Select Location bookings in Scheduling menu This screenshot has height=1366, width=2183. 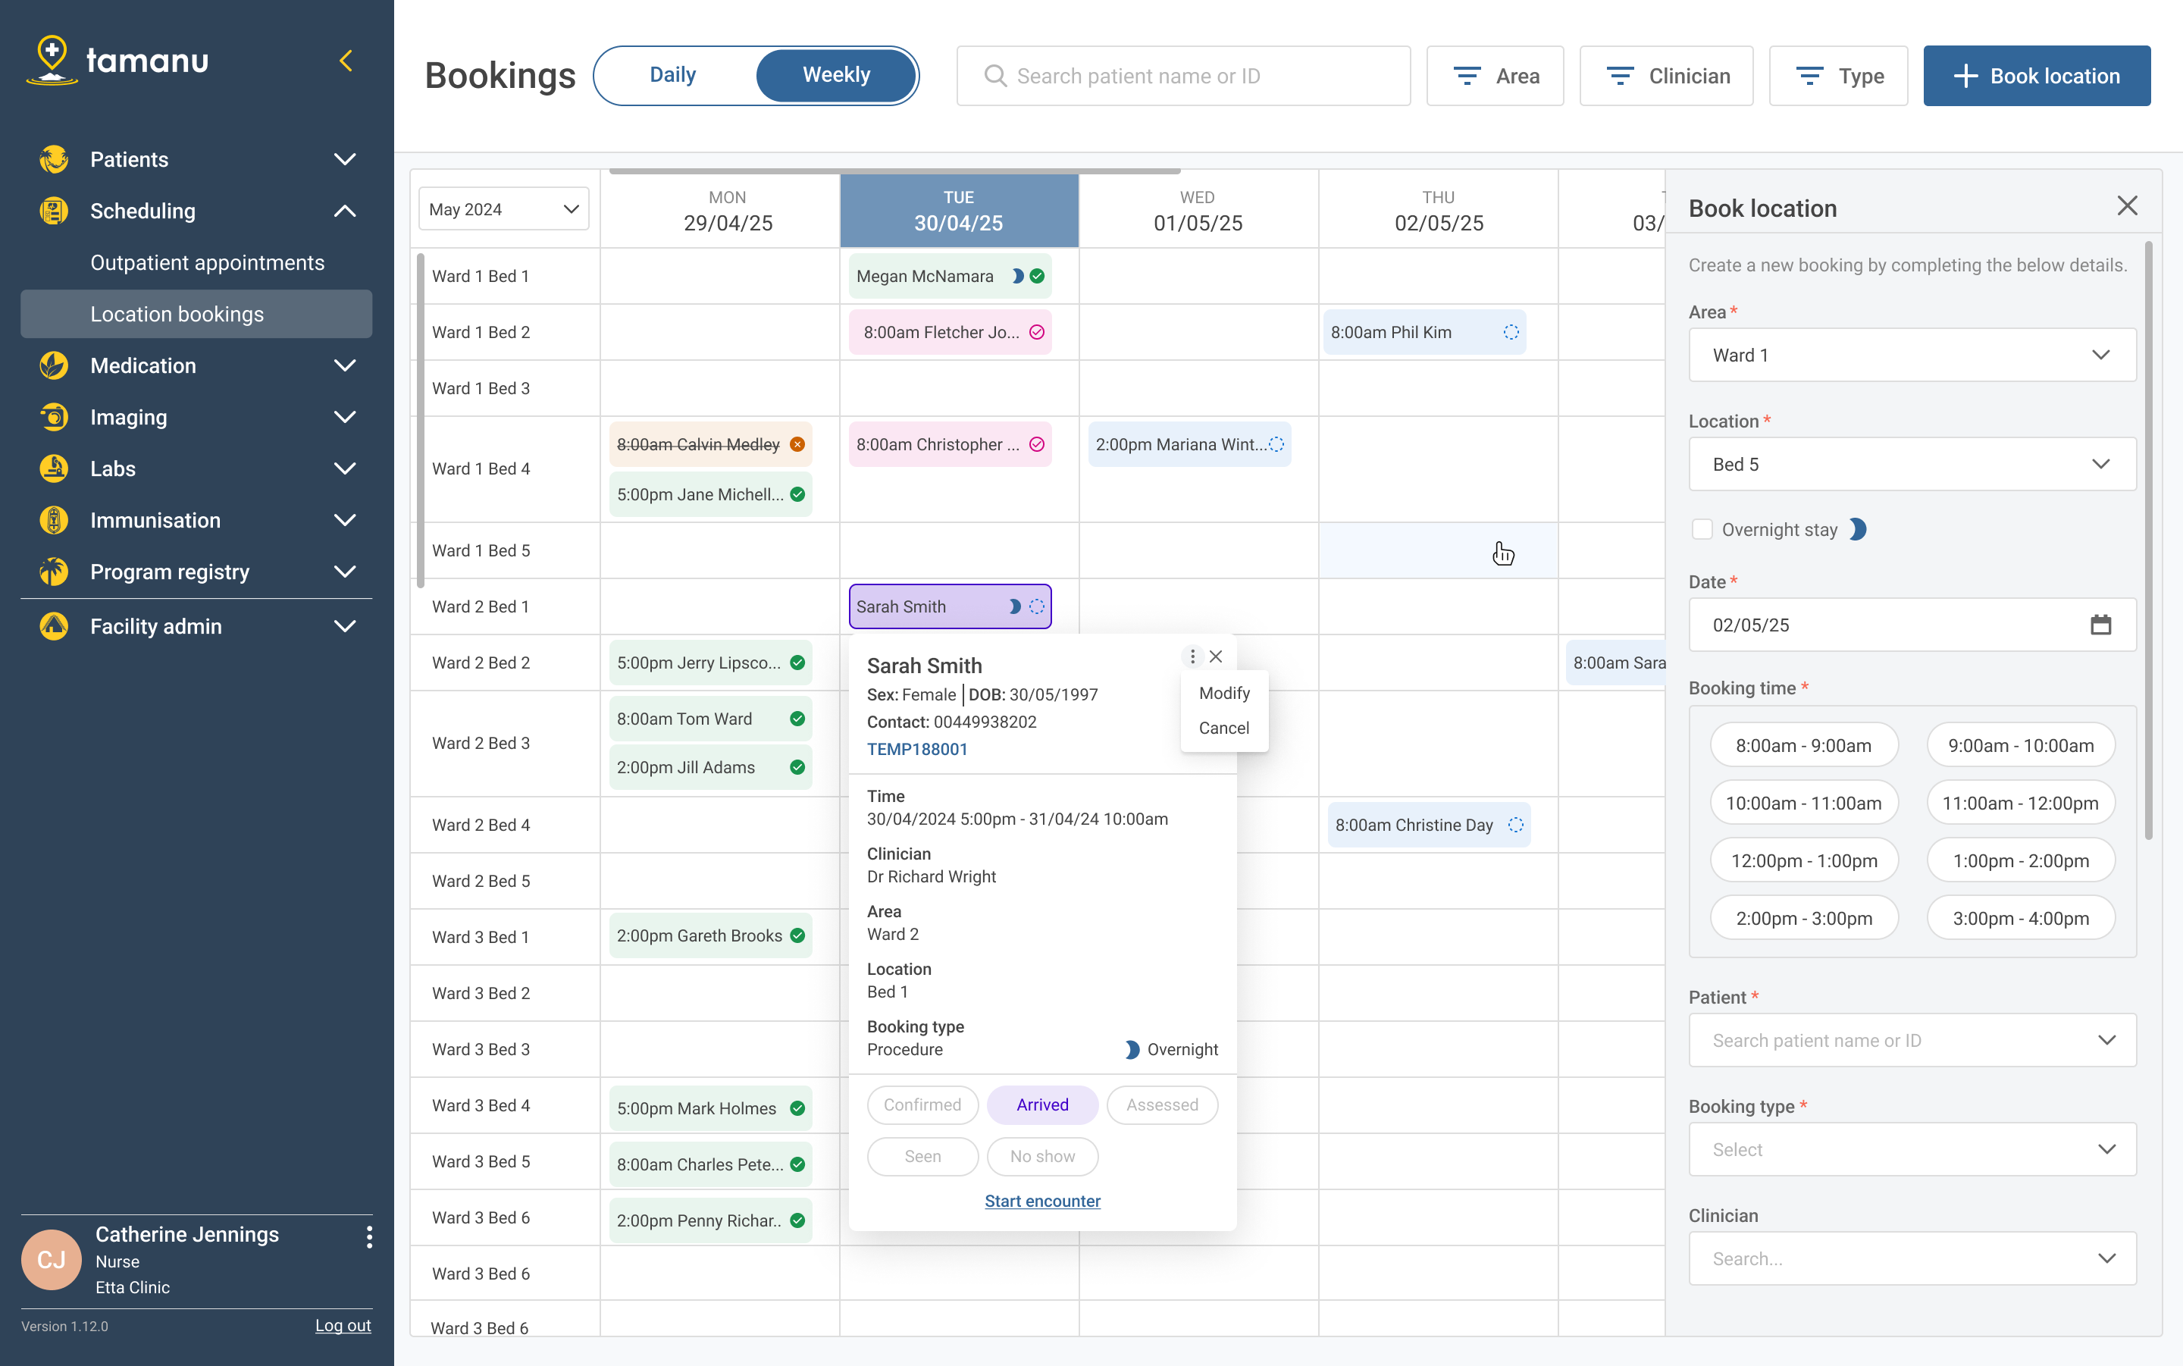click(177, 314)
